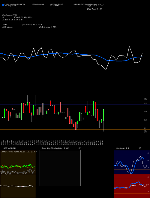Viewport: 150px width, 198px height.
Task: Click the 31.63 stochastic value label
Action: [x=145, y=167]
